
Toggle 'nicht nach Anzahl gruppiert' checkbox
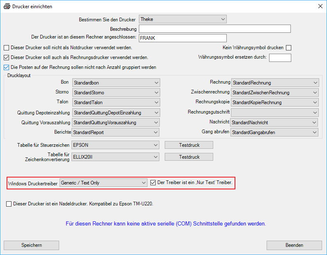point(6,67)
